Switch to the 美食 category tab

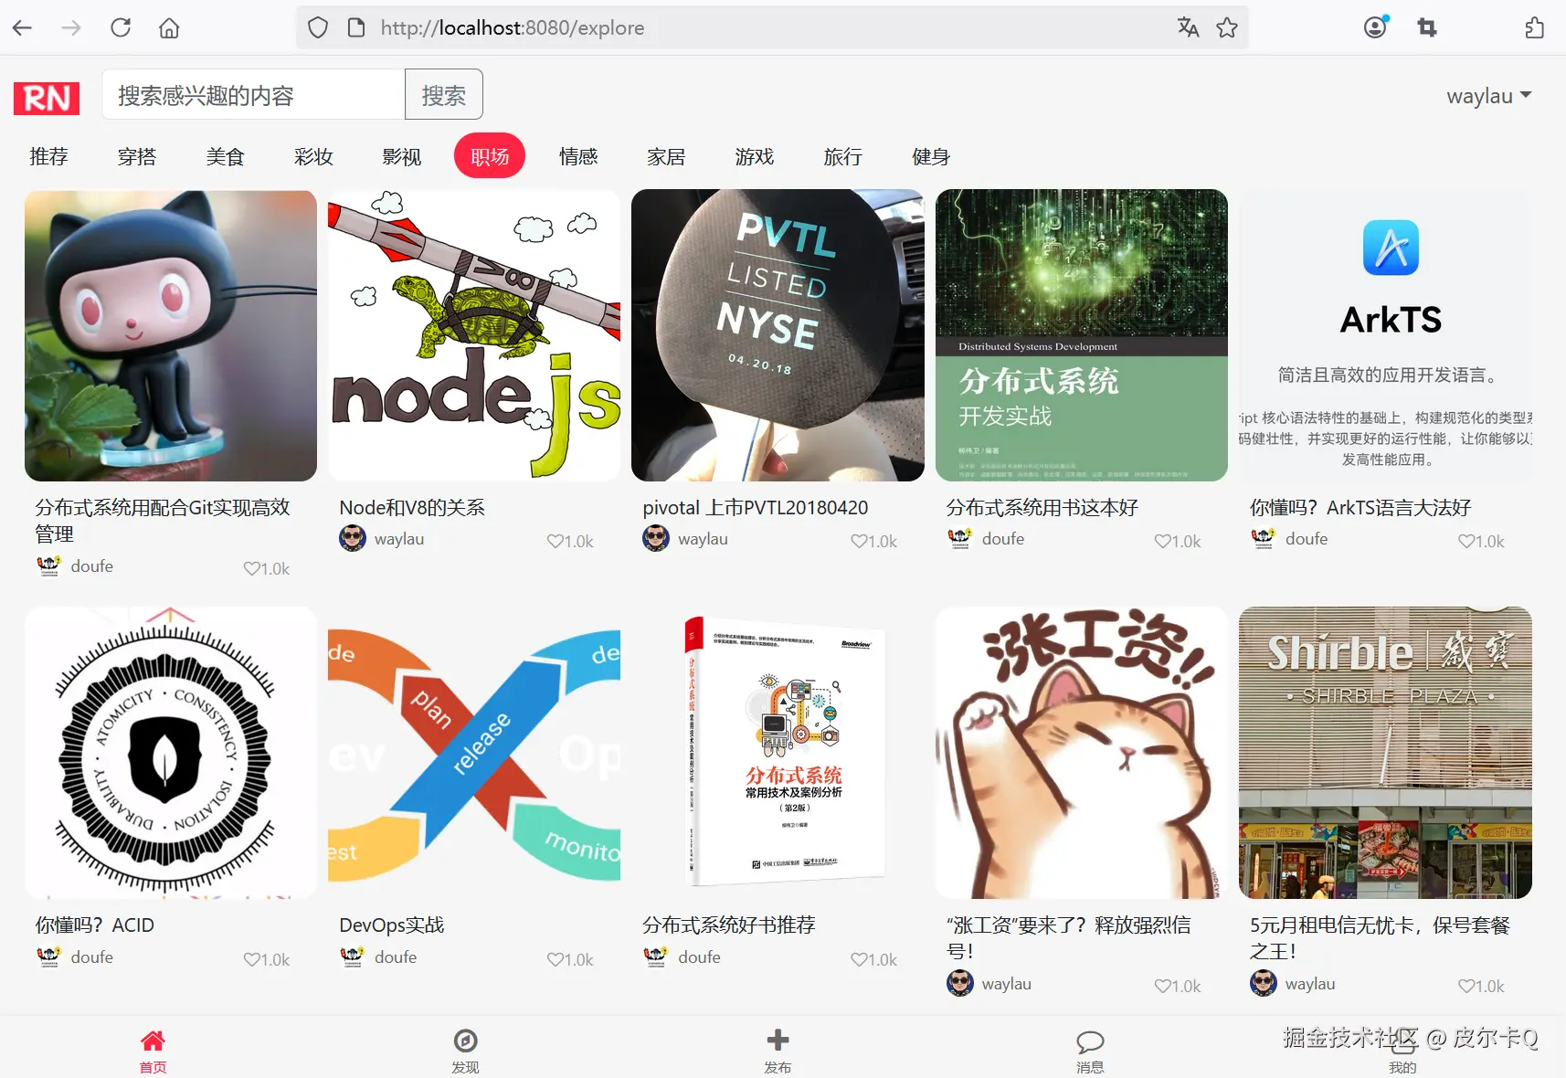pos(226,156)
